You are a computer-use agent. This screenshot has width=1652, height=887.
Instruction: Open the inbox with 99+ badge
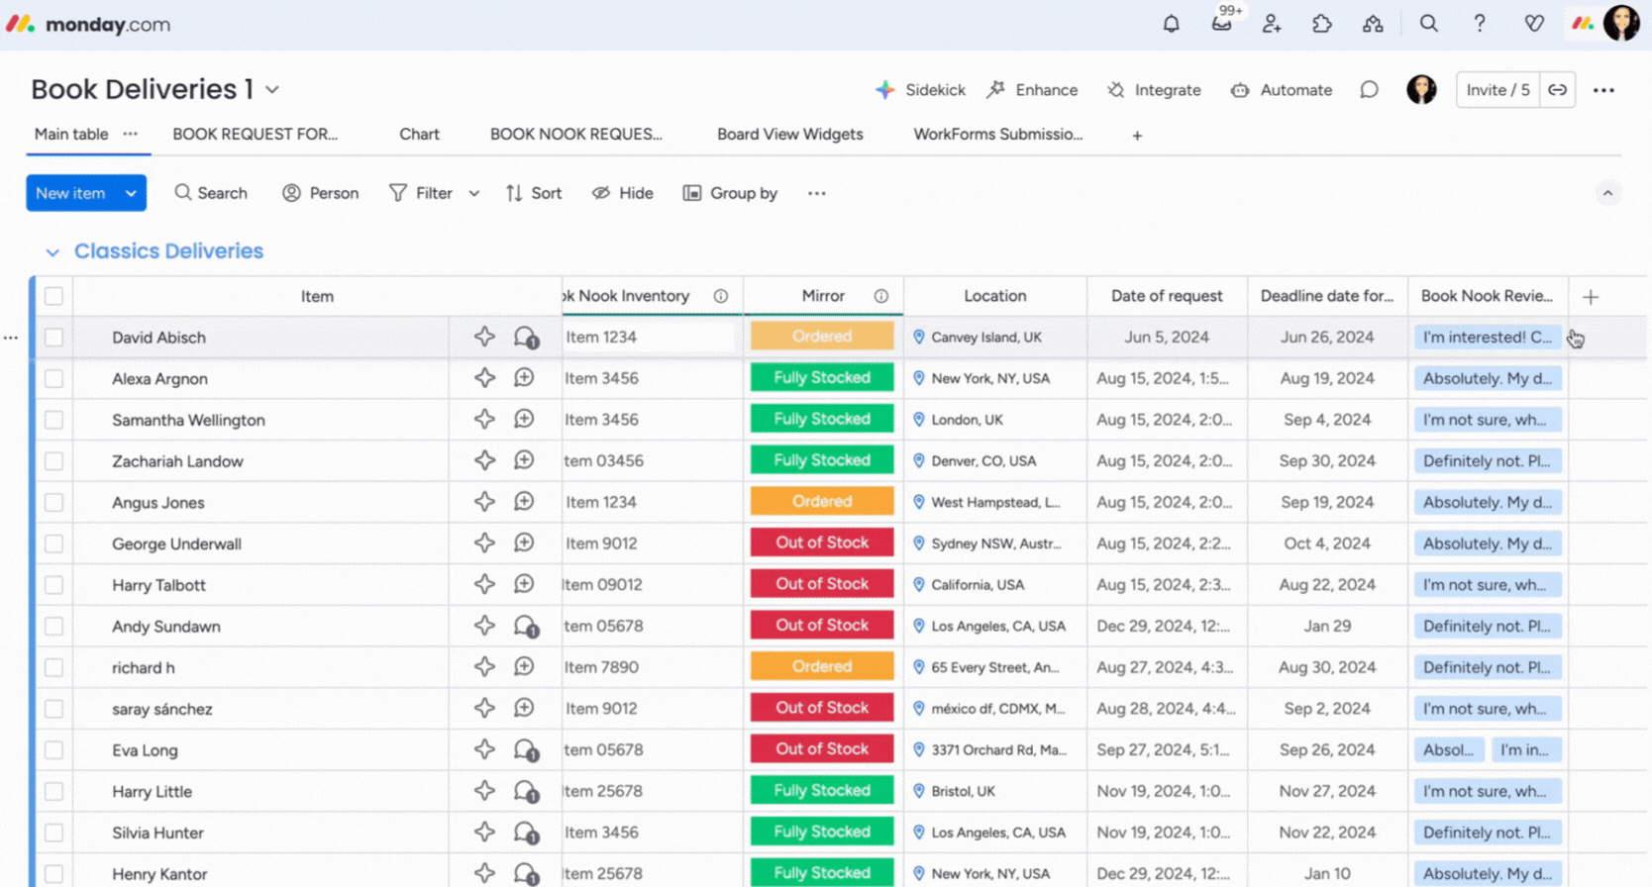click(x=1222, y=24)
